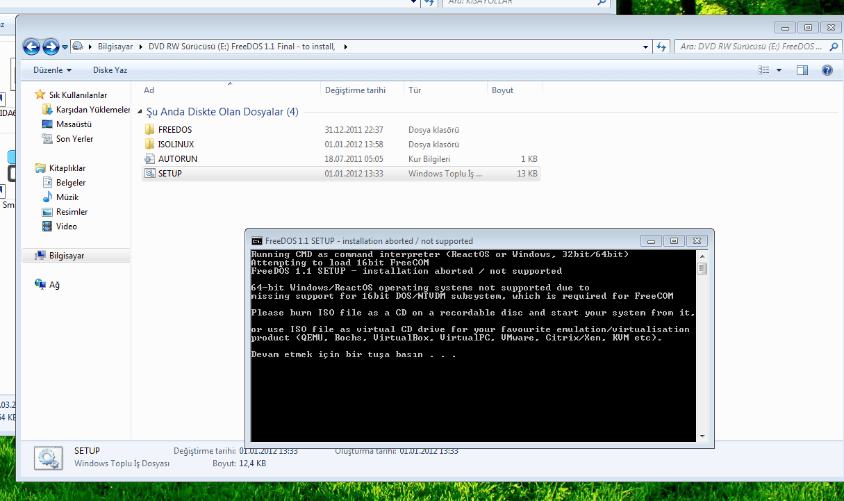The height and width of the screenshot is (501, 844).
Task: Open recent locations dropdown beside forward arrow
Action: [x=65, y=47]
